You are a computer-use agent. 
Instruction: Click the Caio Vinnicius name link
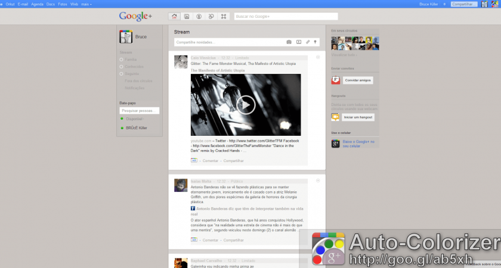tap(203, 58)
